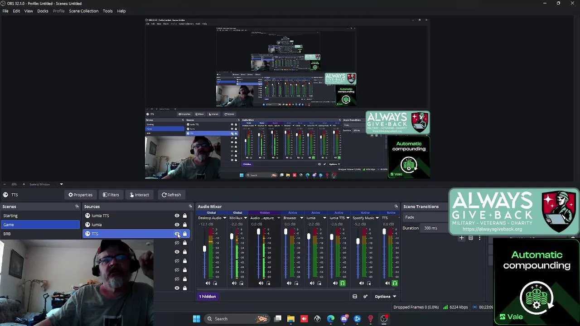Open Spotify Music channel dropdown arrow
580x326 pixels.
[377, 218]
